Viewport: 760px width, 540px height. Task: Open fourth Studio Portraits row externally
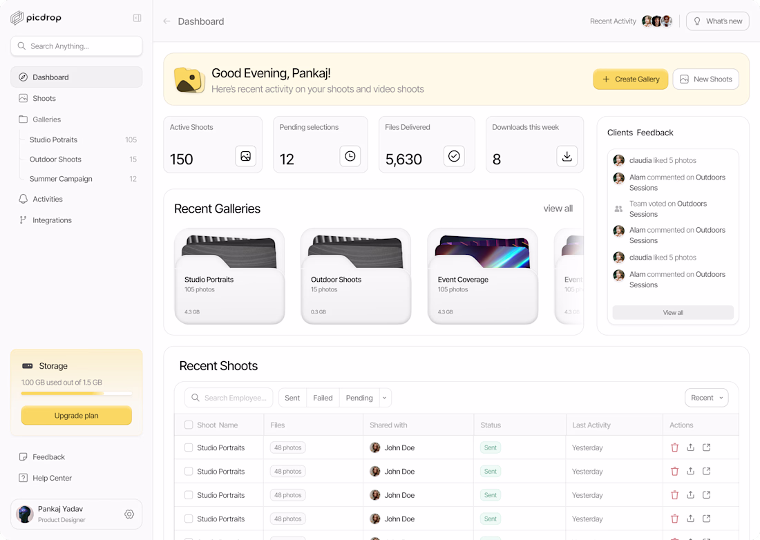pos(707,519)
